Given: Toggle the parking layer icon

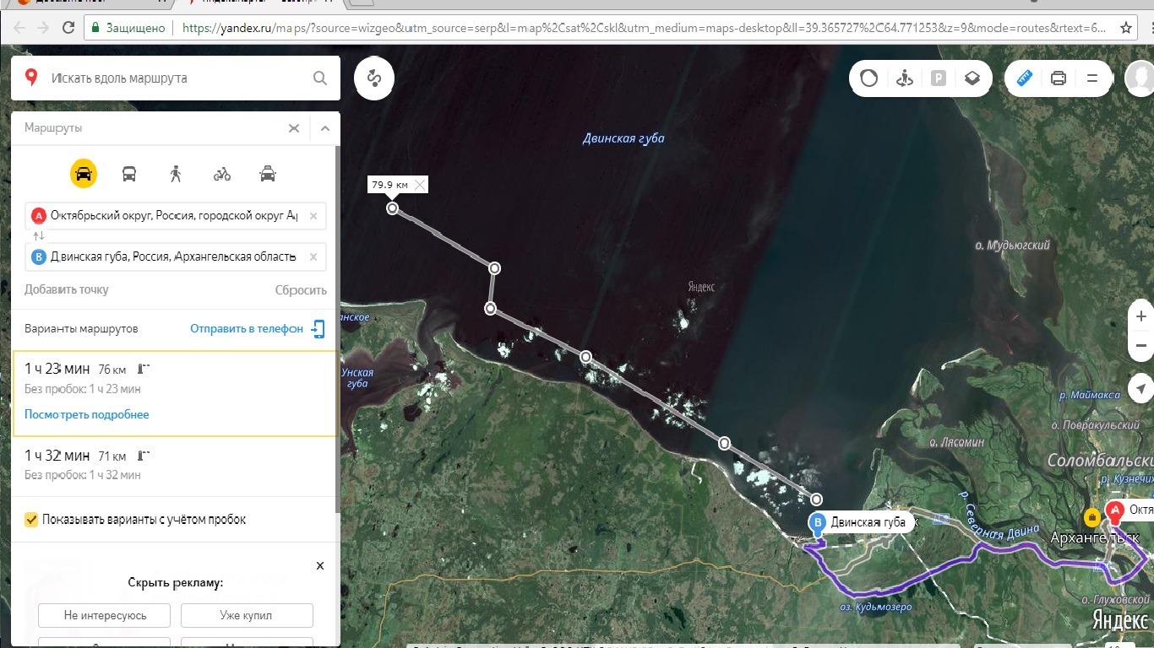Looking at the screenshot, I should tap(939, 78).
